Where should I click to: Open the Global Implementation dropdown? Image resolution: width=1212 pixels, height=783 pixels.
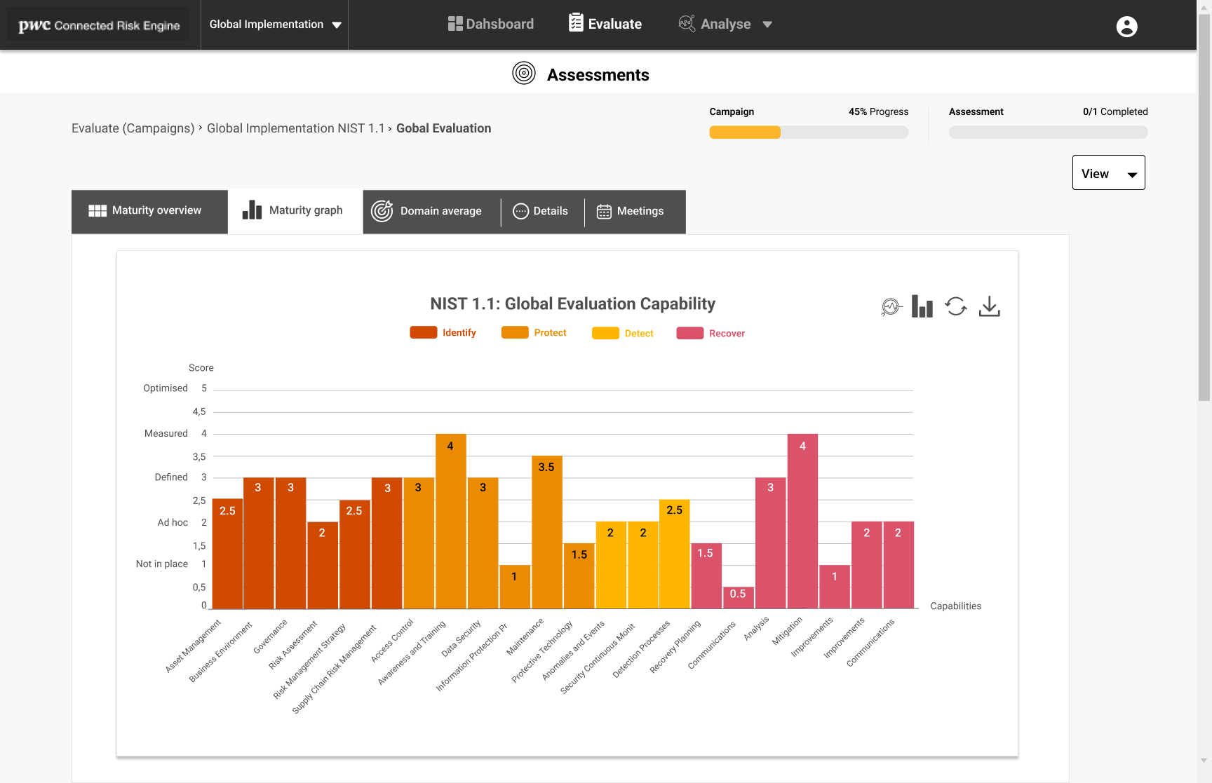tap(275, 25)
